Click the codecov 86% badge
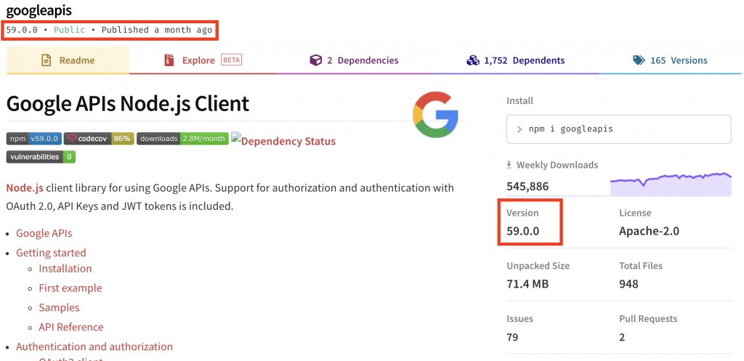The image size is (744, 361). [99, 139]
